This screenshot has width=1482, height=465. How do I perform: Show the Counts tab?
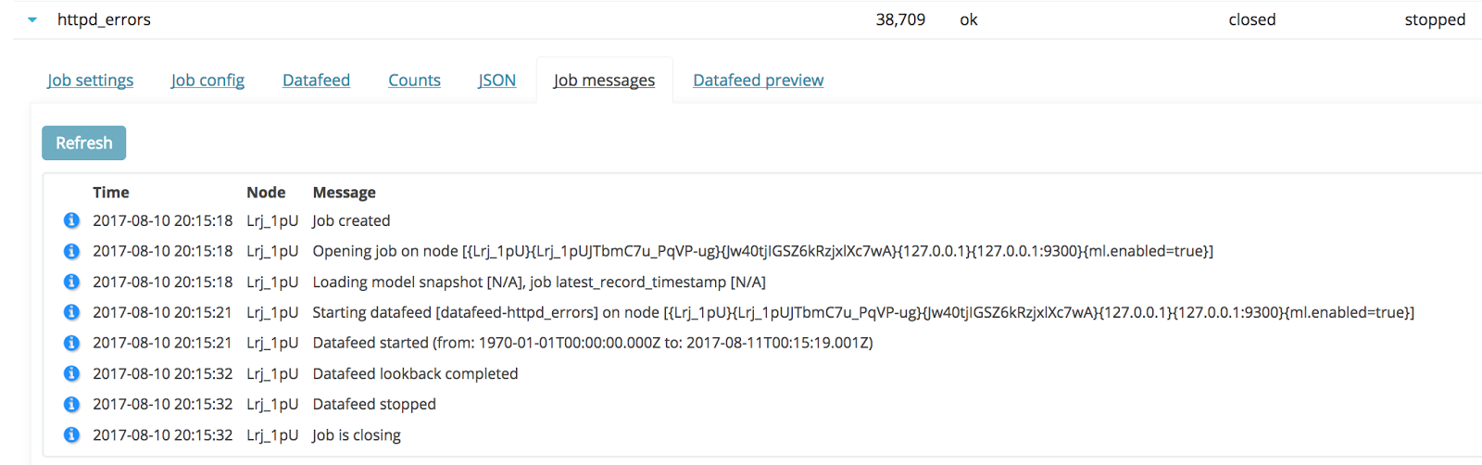414,81
